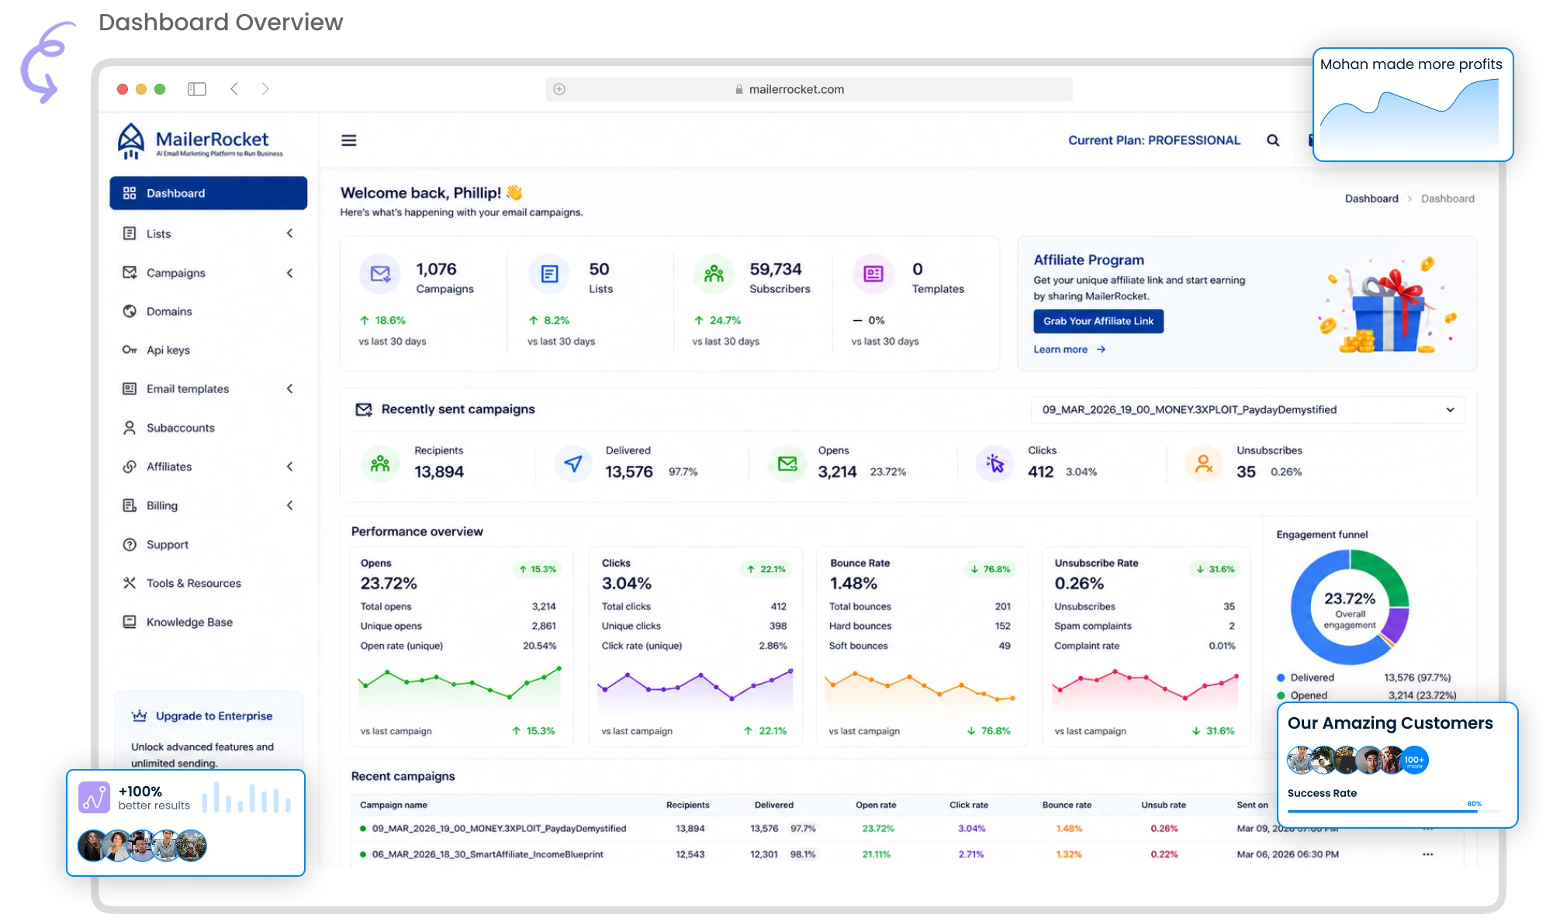This screenshot has width=1553, height=914.
Task: Click the Unsubscribe Rate line chart
Action: pos(1145,688)
